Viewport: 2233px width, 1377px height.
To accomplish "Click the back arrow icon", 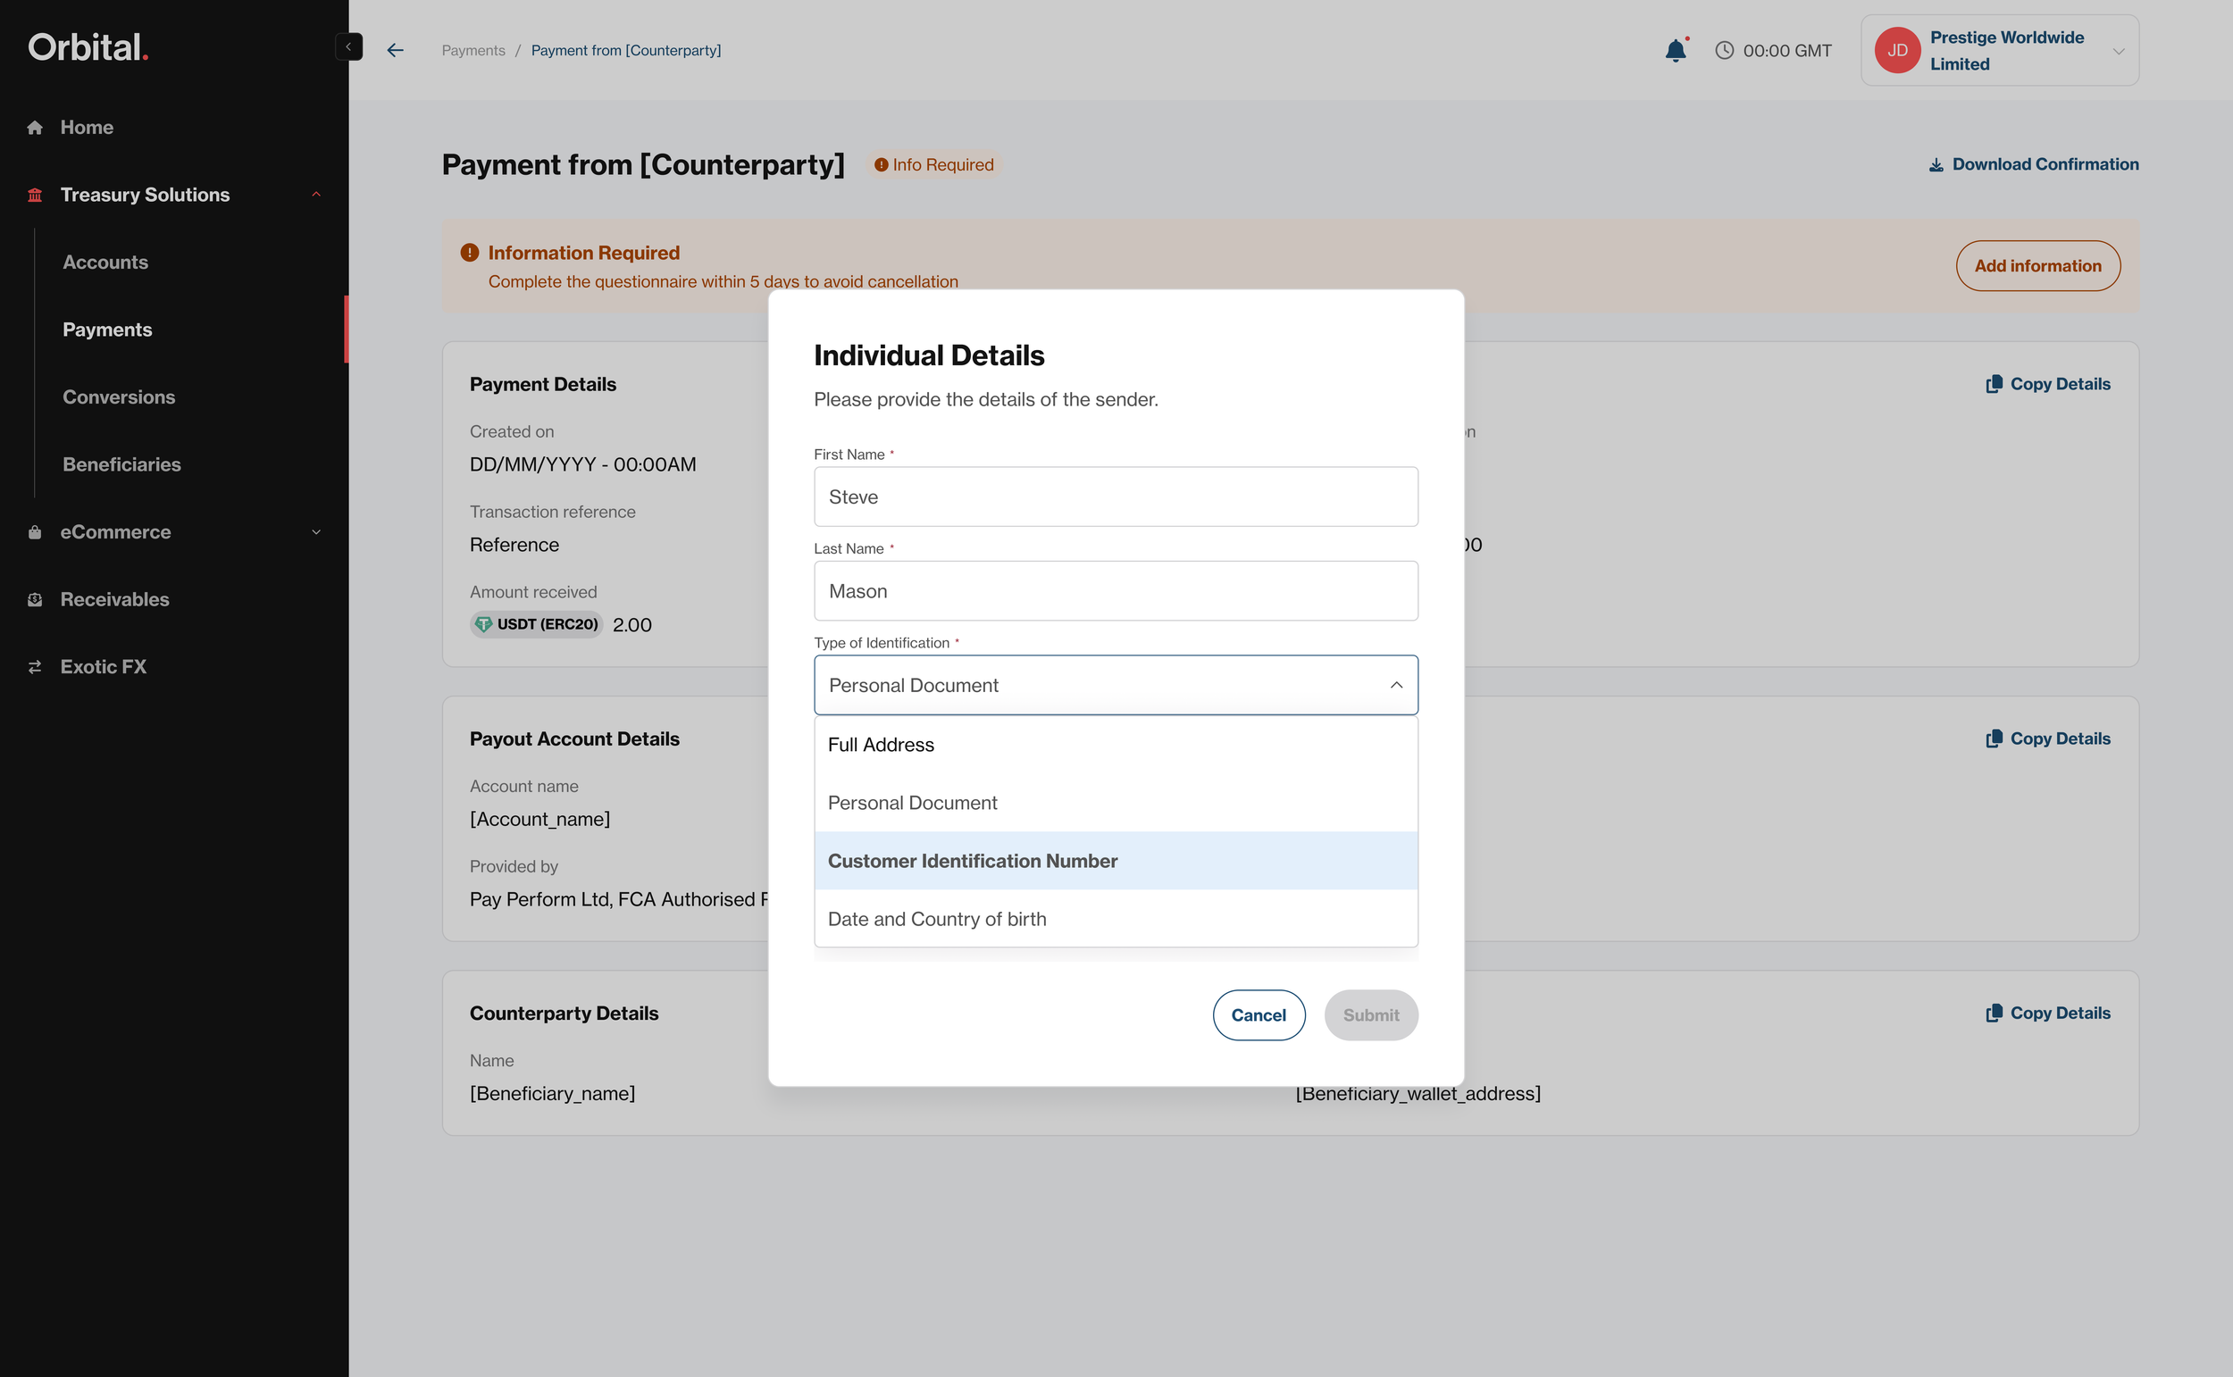I will (394, 50).
